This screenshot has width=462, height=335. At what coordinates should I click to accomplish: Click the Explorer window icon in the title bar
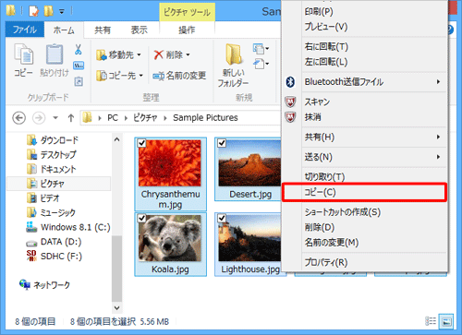tap(10, 10)
